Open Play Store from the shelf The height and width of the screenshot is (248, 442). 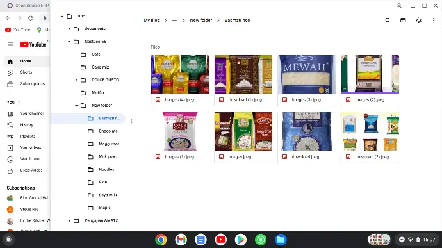240,240
